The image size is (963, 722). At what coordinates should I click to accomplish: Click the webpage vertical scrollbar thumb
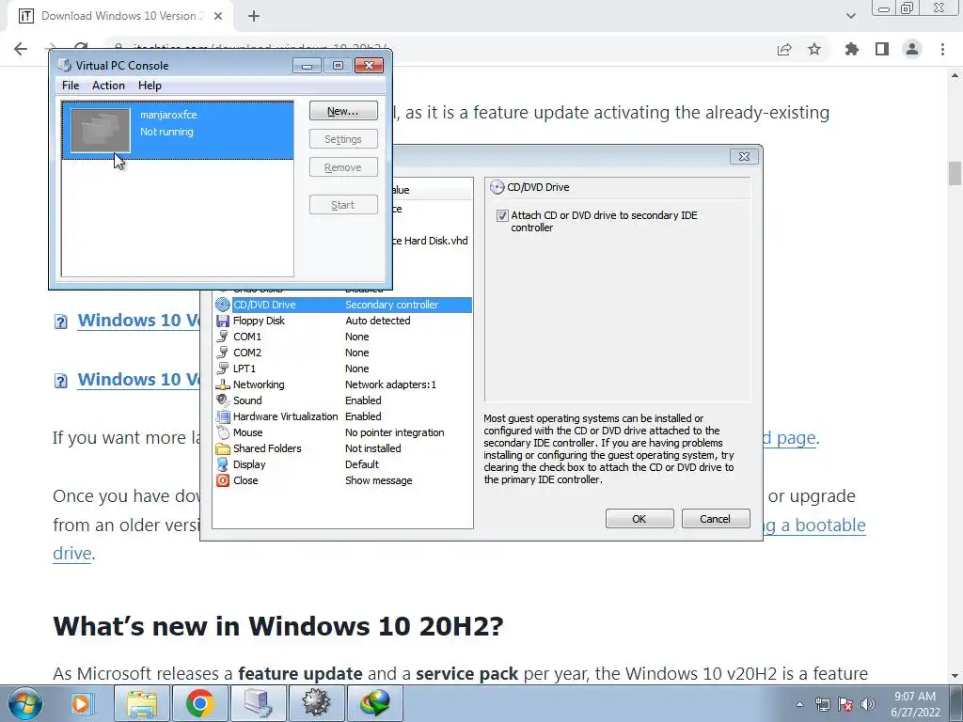click(x=955, y=173)
